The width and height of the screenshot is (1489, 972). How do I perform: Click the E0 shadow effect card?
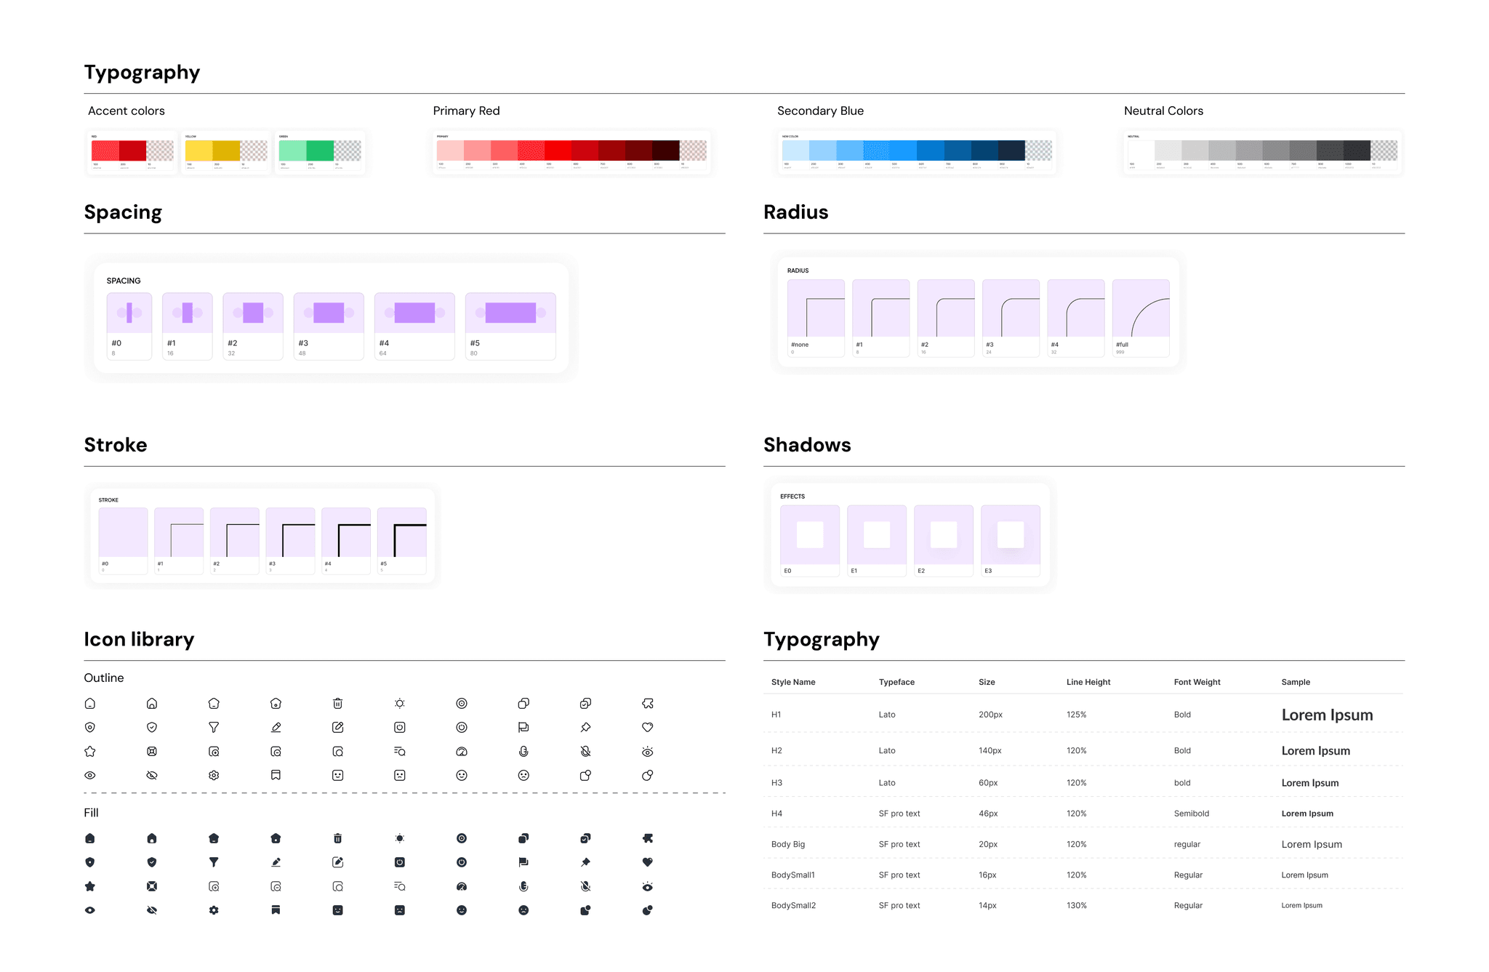[810, 541]
